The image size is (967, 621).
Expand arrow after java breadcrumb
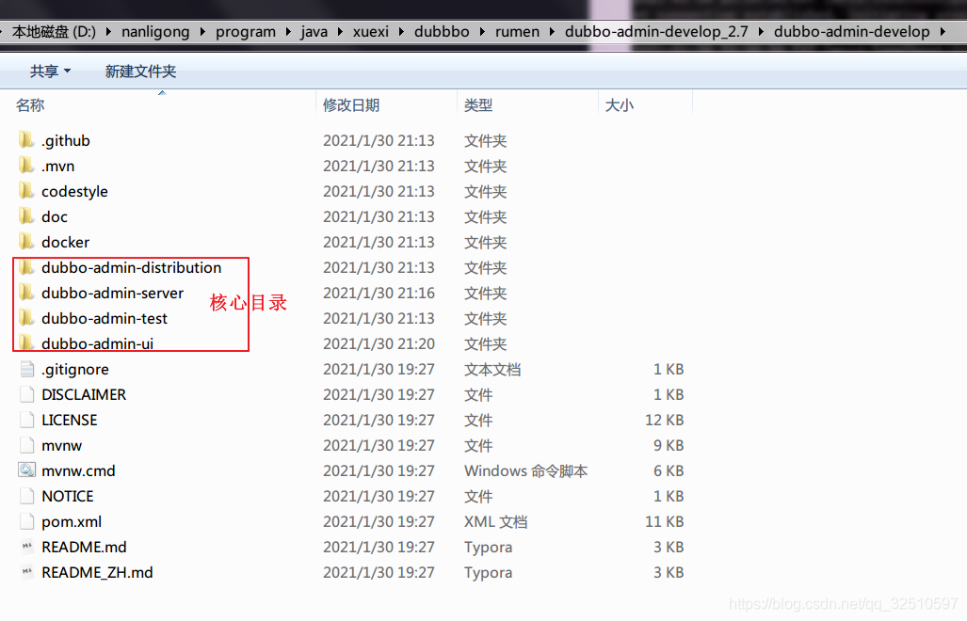[340, 31]
